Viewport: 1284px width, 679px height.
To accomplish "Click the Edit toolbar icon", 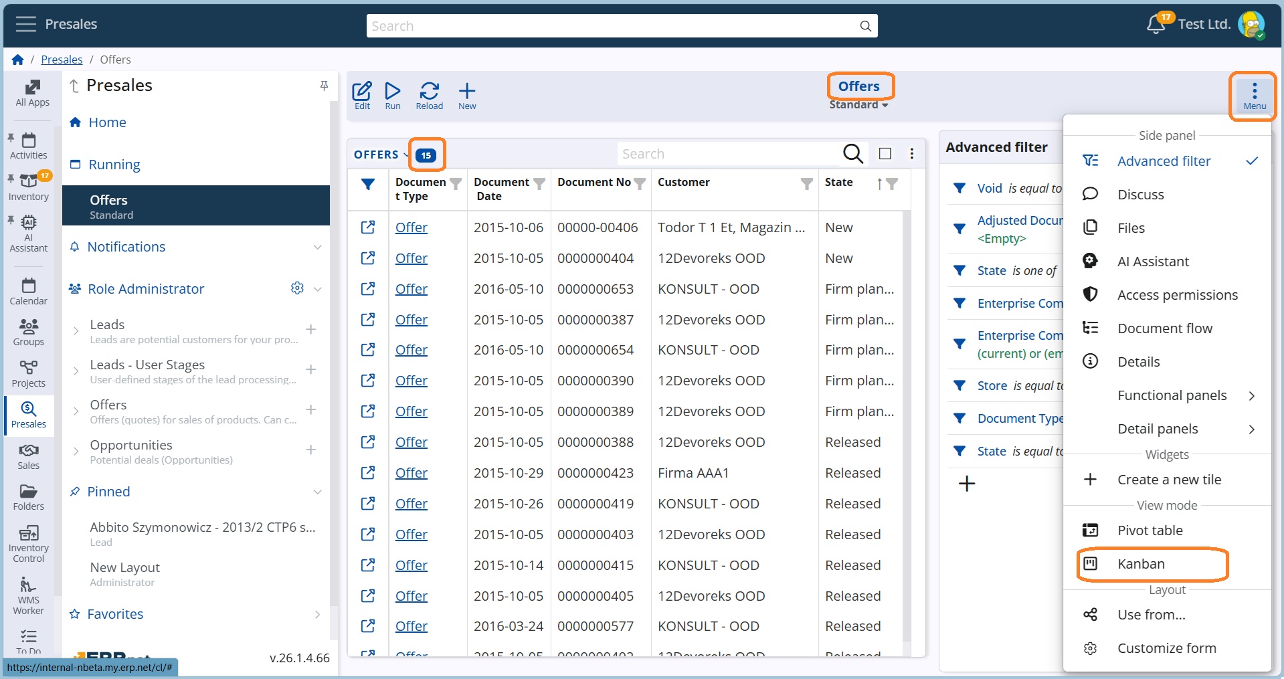I will point(362,96).
